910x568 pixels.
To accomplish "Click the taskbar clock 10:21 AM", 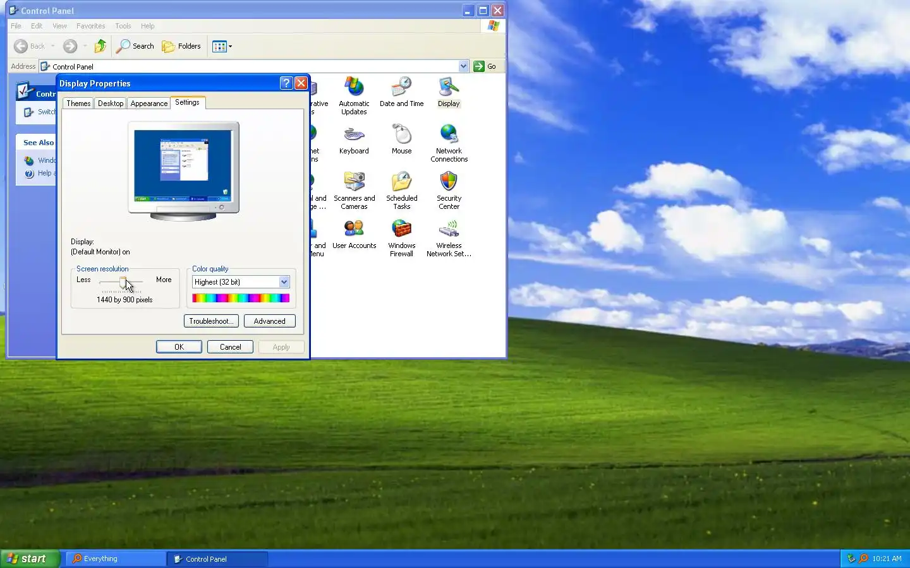I will click(x=887, y=559).
